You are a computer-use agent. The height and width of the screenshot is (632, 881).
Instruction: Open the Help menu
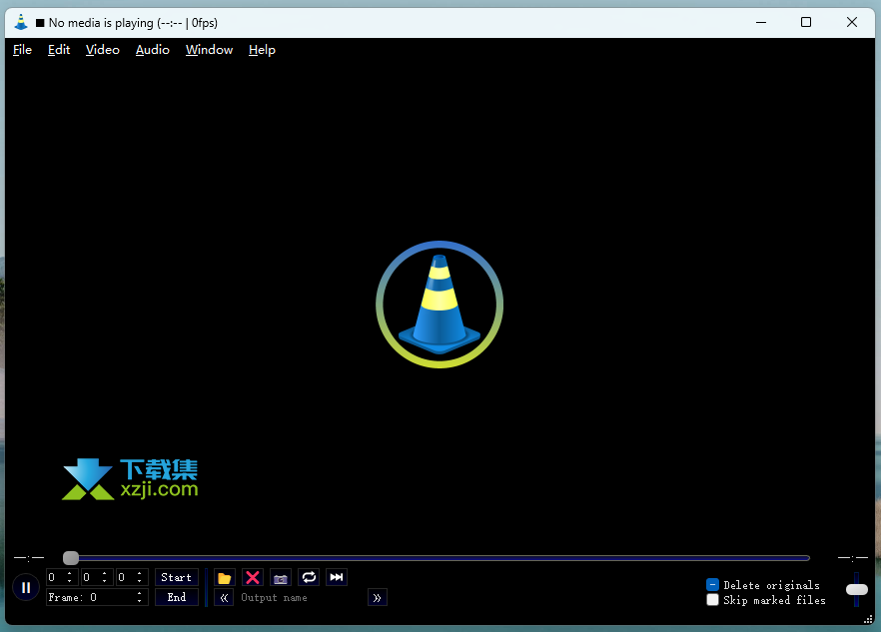point(262,50)
